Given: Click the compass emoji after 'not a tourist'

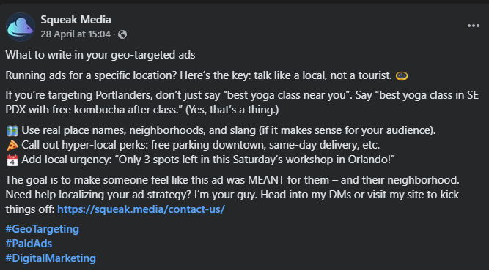Looking at the screenshot, I should point(401,75).
